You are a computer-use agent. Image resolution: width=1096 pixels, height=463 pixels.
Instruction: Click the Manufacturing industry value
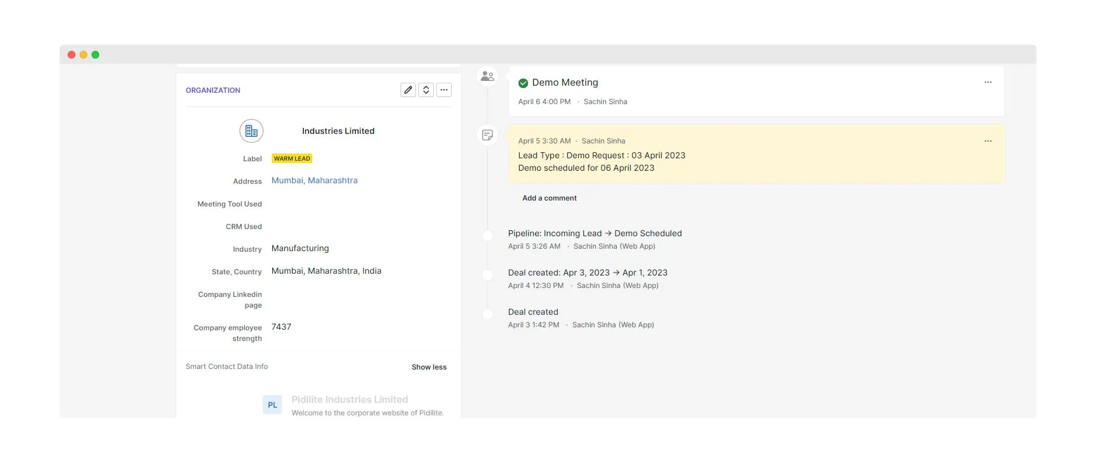coord(300,248)
